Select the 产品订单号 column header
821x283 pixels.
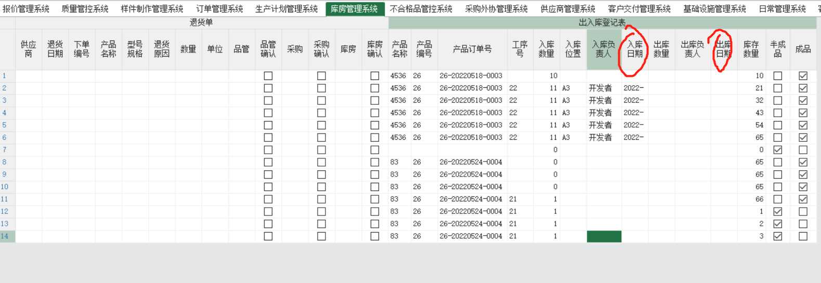(x=472, y=49)
